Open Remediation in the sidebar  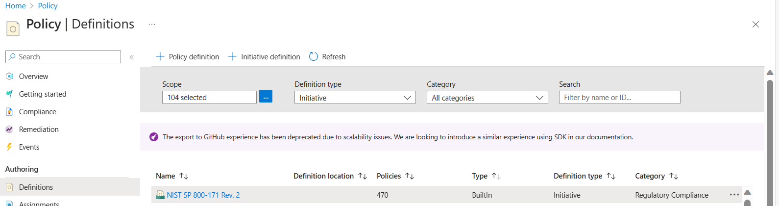pyautogui.click(x=39, y=129)
